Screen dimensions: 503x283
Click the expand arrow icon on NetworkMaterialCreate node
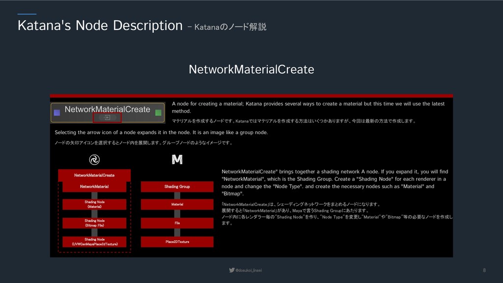[107, 117]
